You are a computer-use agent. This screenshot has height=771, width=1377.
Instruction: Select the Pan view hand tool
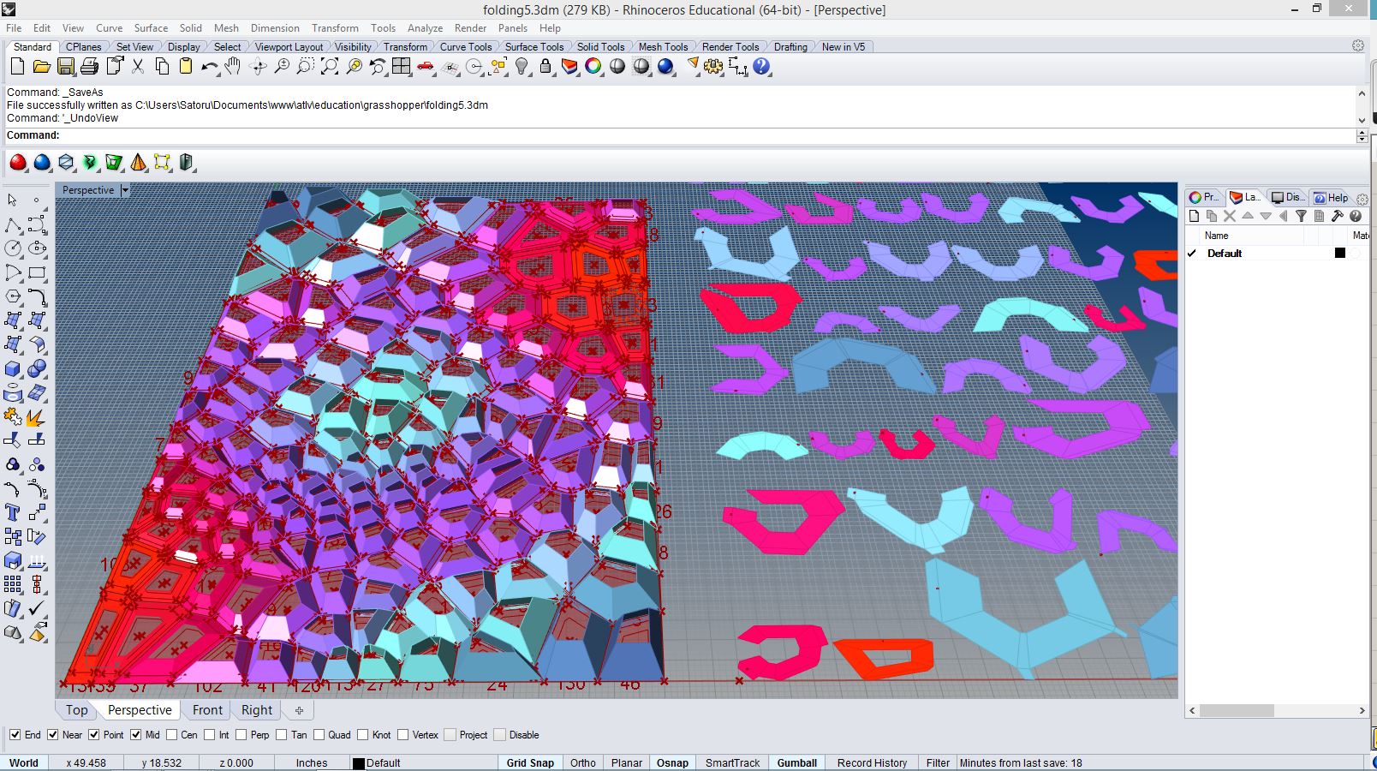click(233, 67)
